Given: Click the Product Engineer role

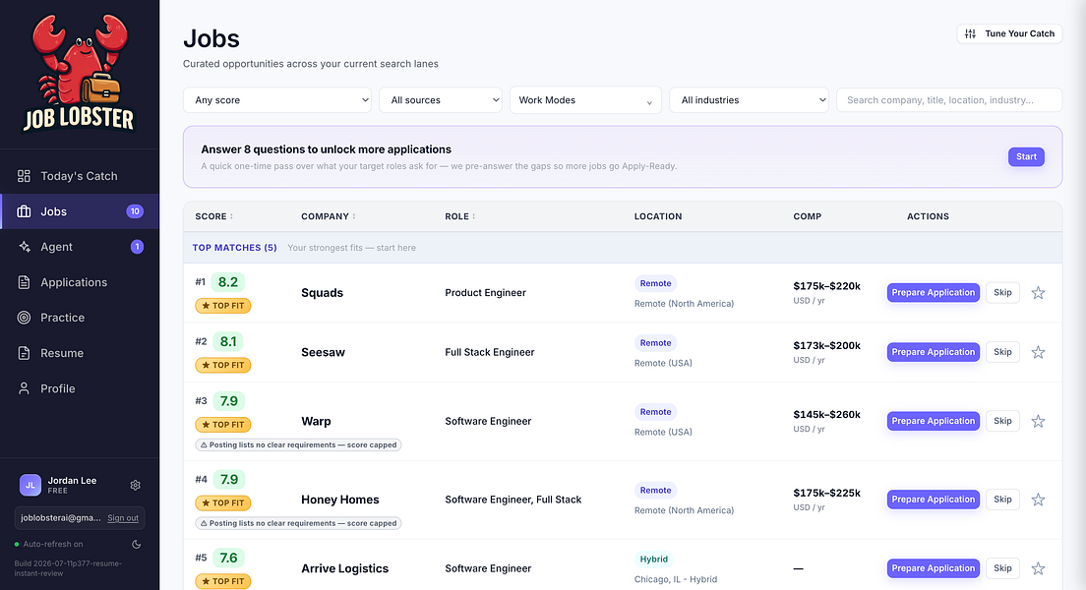Looking at the screenshot, I should pos(486,292).
